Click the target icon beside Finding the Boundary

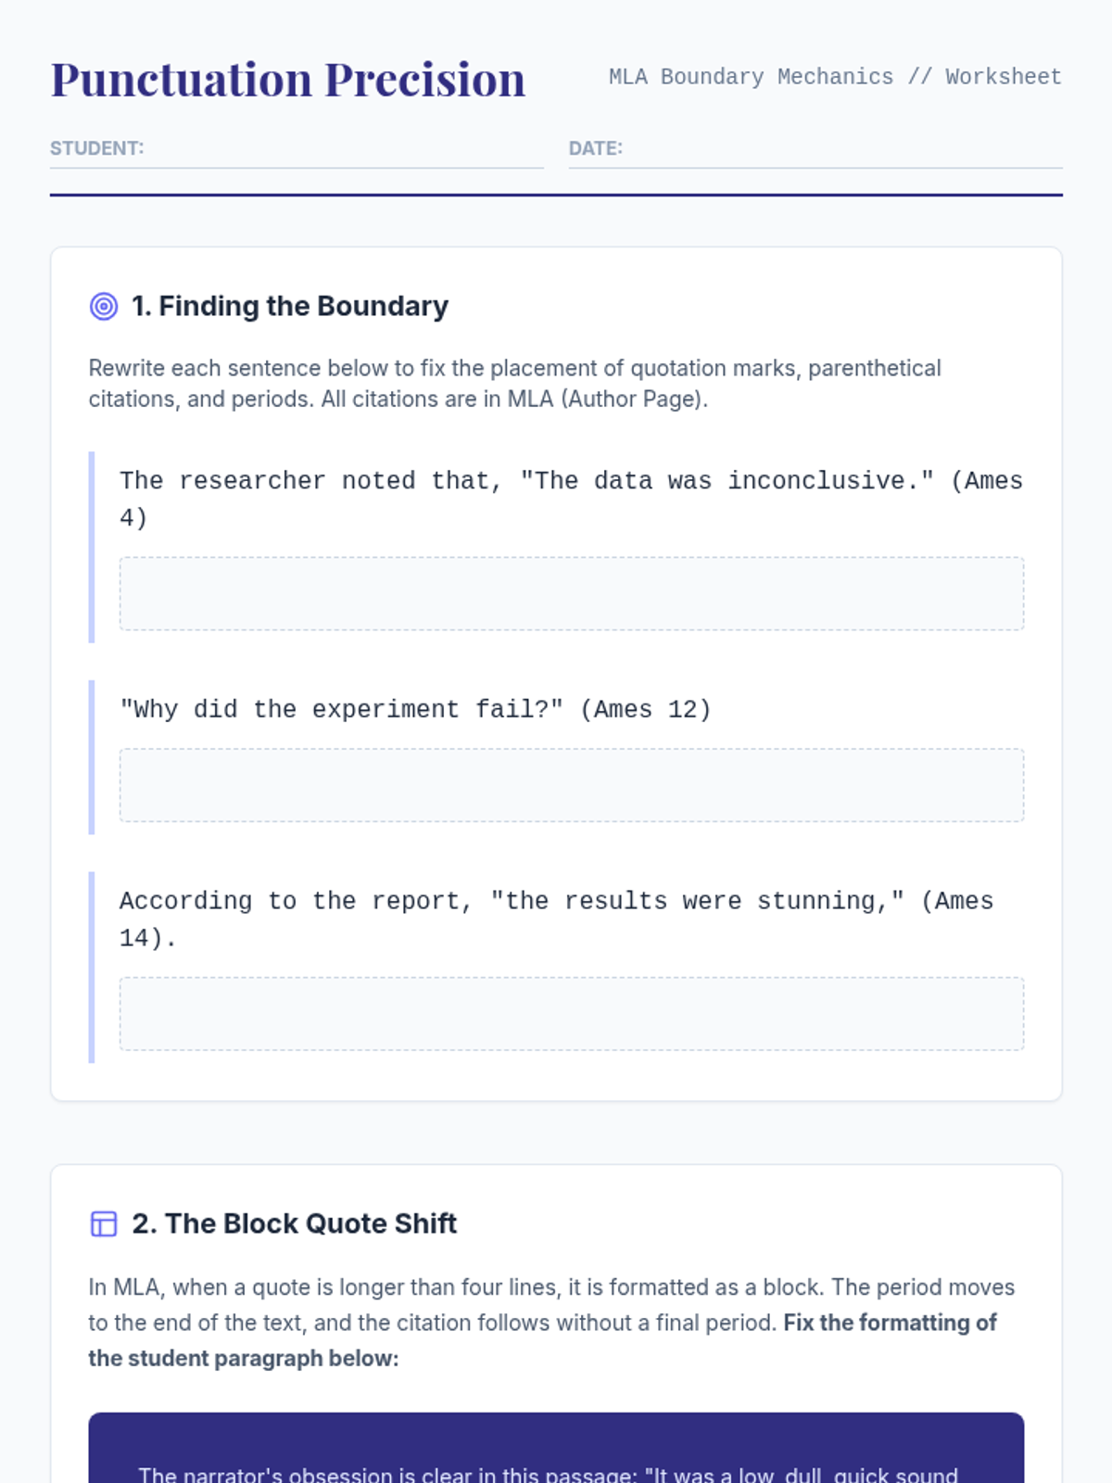pos(104,306)
